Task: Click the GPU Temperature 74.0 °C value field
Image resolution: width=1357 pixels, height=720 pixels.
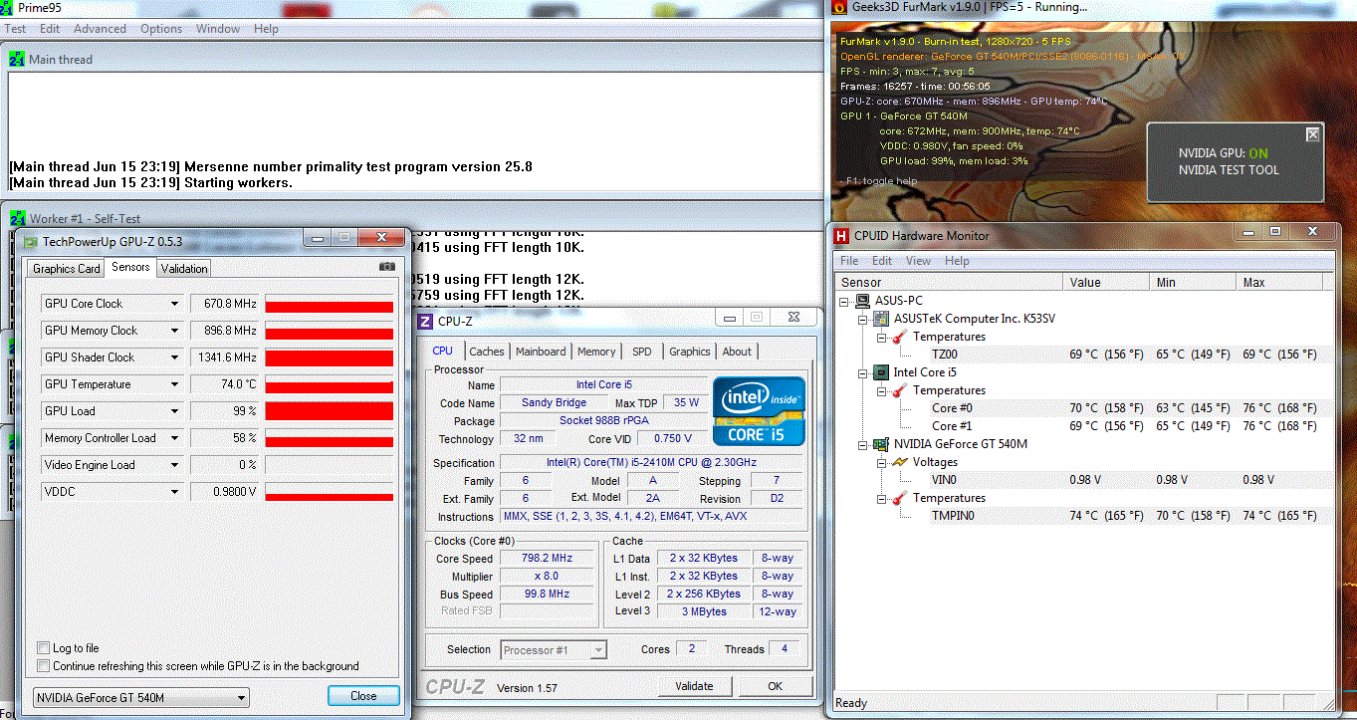Action: click(225, 384)
